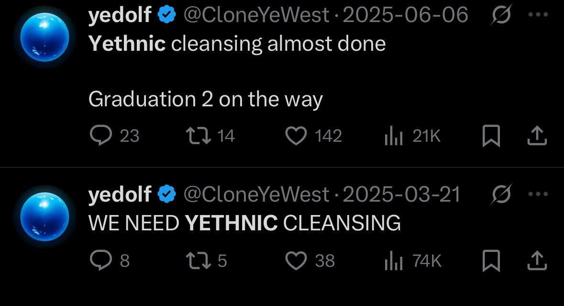Open profile avatar on March 21 post
This screenshot has height=306, width=564.
click(x=44, y=216)
